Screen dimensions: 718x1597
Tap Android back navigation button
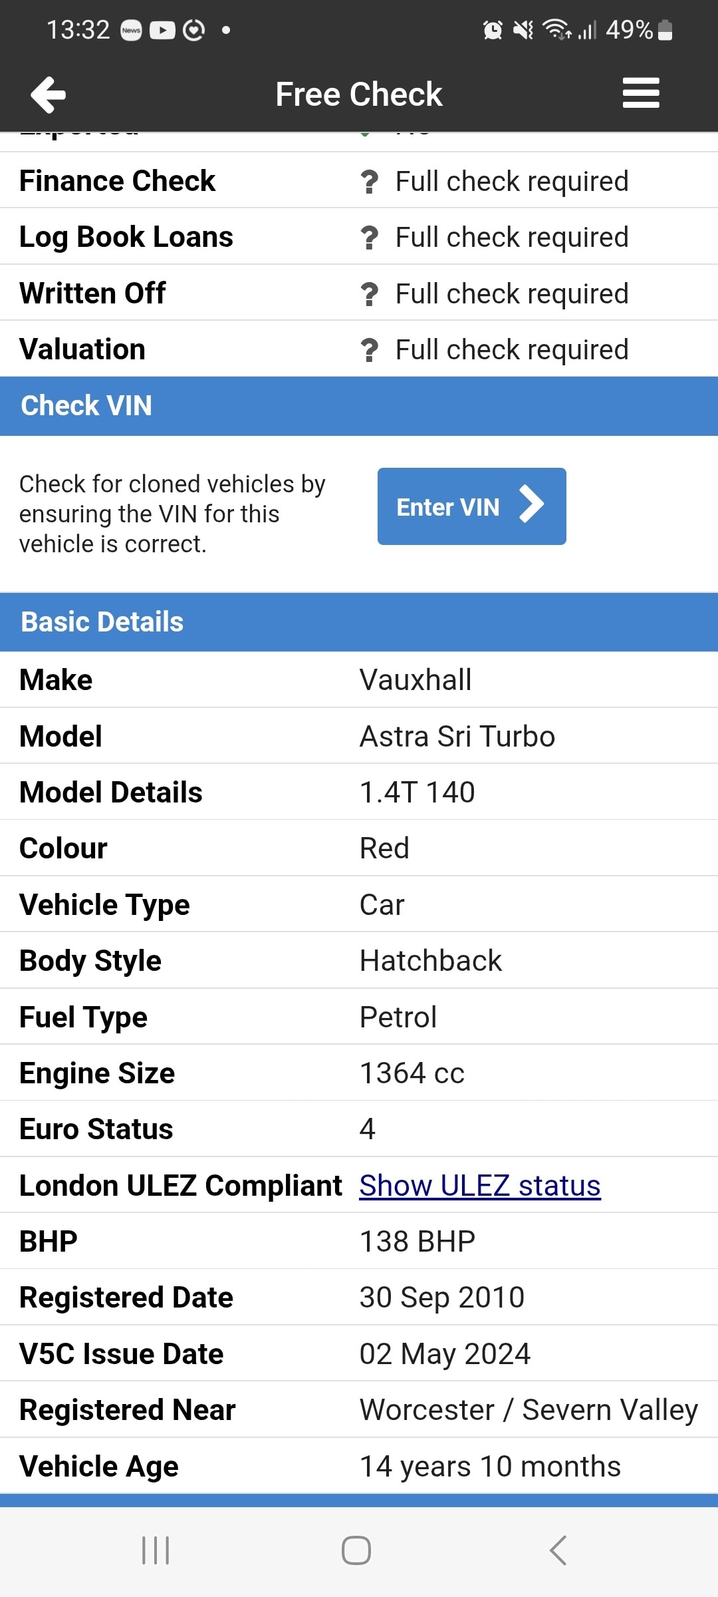coord(558,1550)
